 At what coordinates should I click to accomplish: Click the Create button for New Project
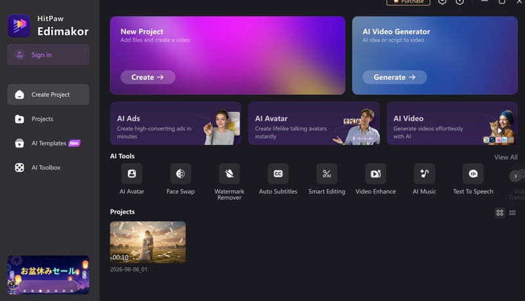[x=148, y=77]
